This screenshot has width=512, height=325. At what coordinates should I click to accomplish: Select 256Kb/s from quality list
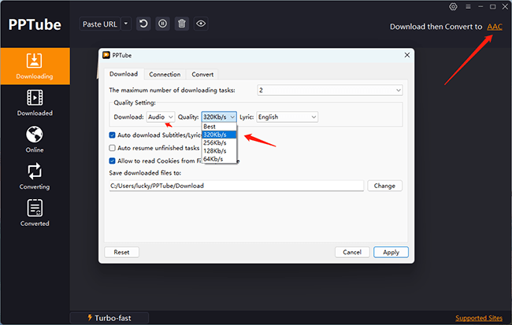[219, 142]
